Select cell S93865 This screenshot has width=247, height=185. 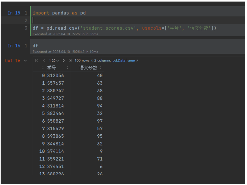point(55,136)
